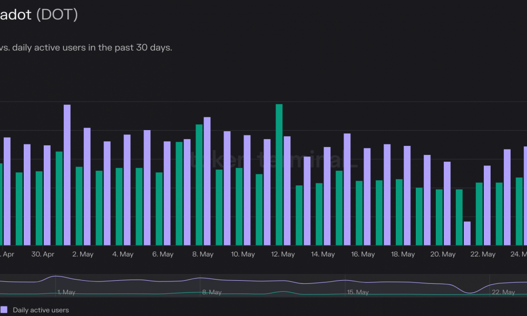527x316 pixels.
Task: Click the "12. May" x-axis label
Action: [x=282, y=254]
